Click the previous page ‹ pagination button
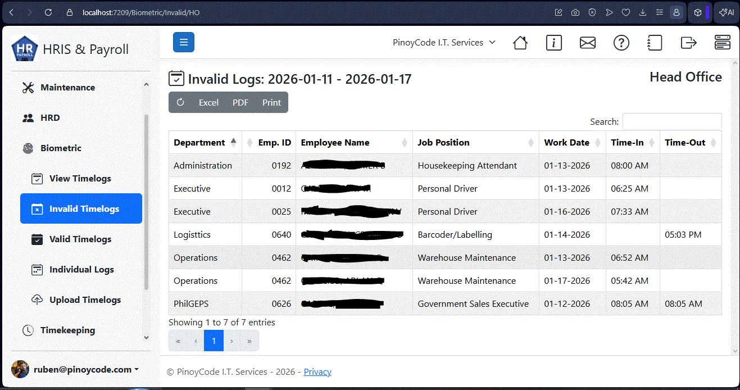 (x=196, y=341)
